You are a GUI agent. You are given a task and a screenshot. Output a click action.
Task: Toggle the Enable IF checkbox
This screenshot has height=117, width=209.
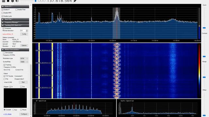tap(2, 10)
